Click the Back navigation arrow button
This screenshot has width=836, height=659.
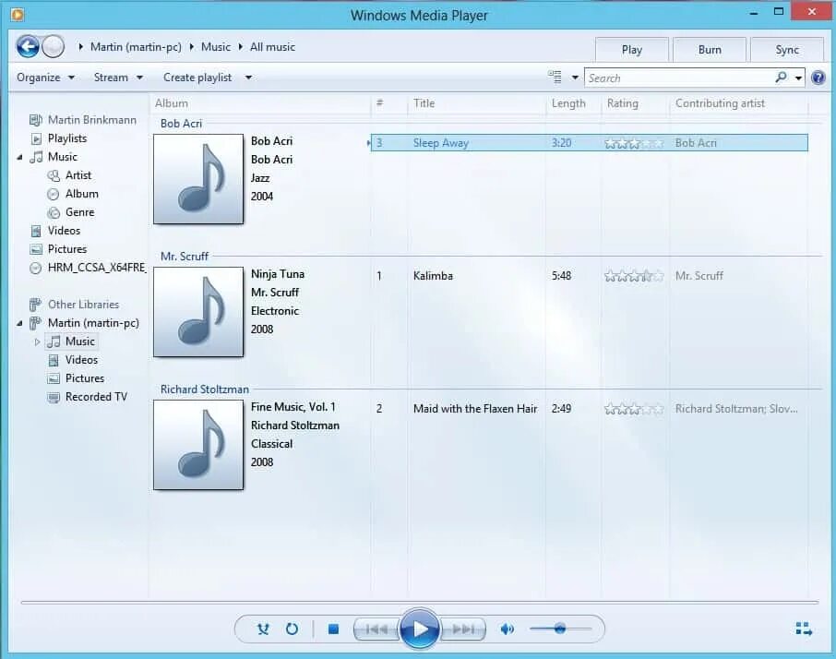(x=27, y=47)
